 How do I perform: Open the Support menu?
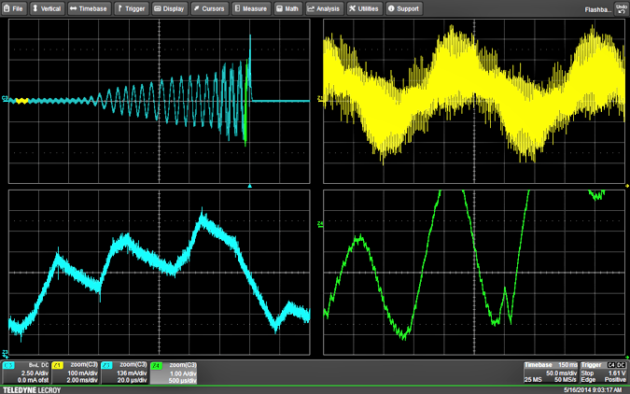tap(404, 8)
